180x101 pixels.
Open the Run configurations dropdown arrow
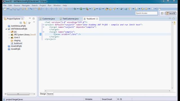point(84,9)
